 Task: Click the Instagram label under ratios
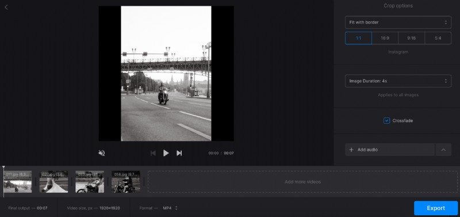tap(398, 52)
